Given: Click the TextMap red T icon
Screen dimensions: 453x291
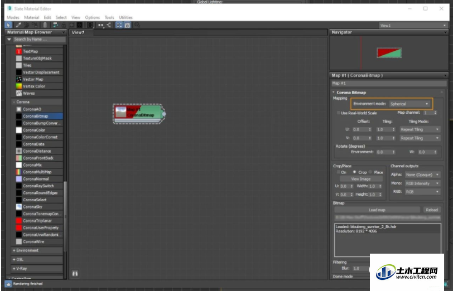Looking at the screenshot, I should tap(19, 51).
